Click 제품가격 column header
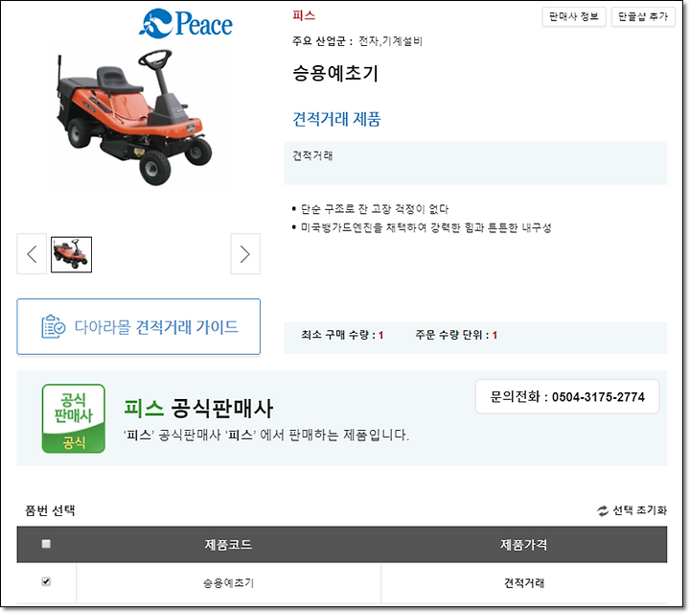 click(x=523, y=545)
